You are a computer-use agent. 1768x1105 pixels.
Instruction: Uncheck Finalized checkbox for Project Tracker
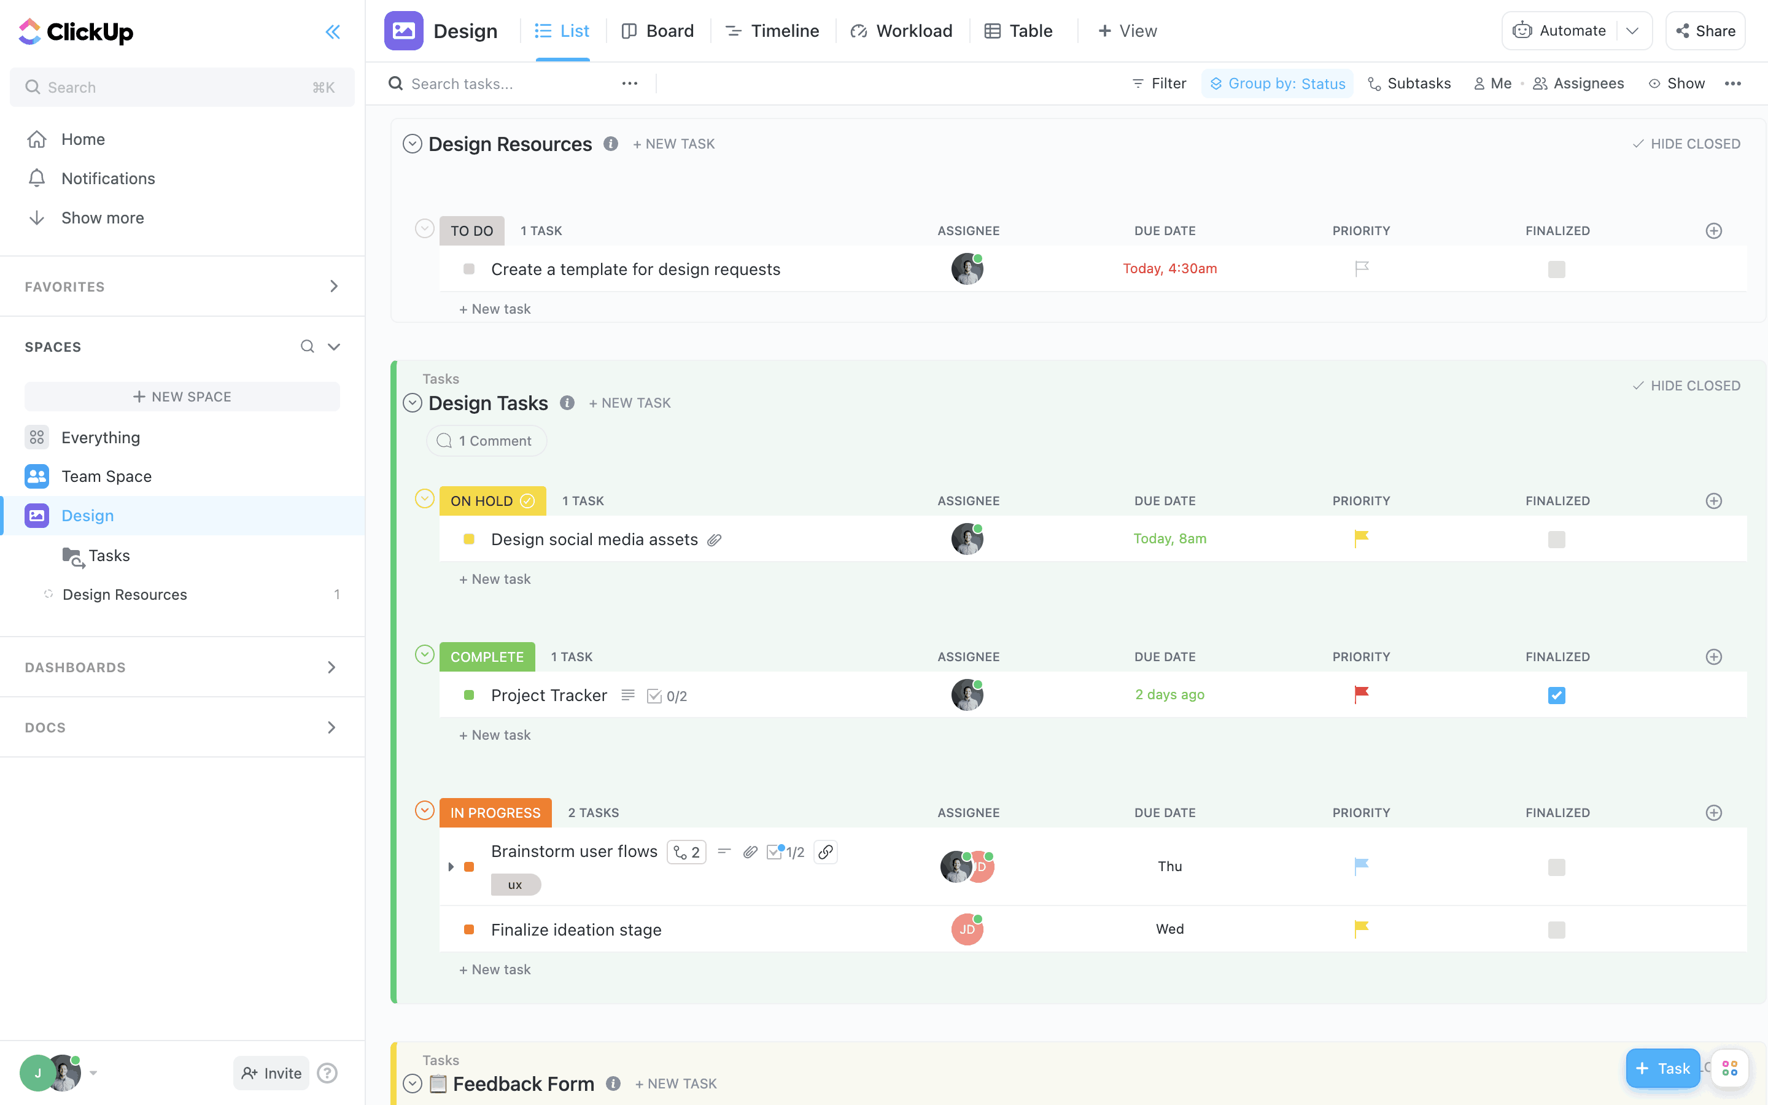(x=1556, y=695)
